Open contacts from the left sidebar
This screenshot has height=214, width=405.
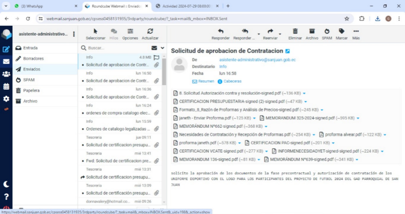pyautogui.click(x=6, y=74)
